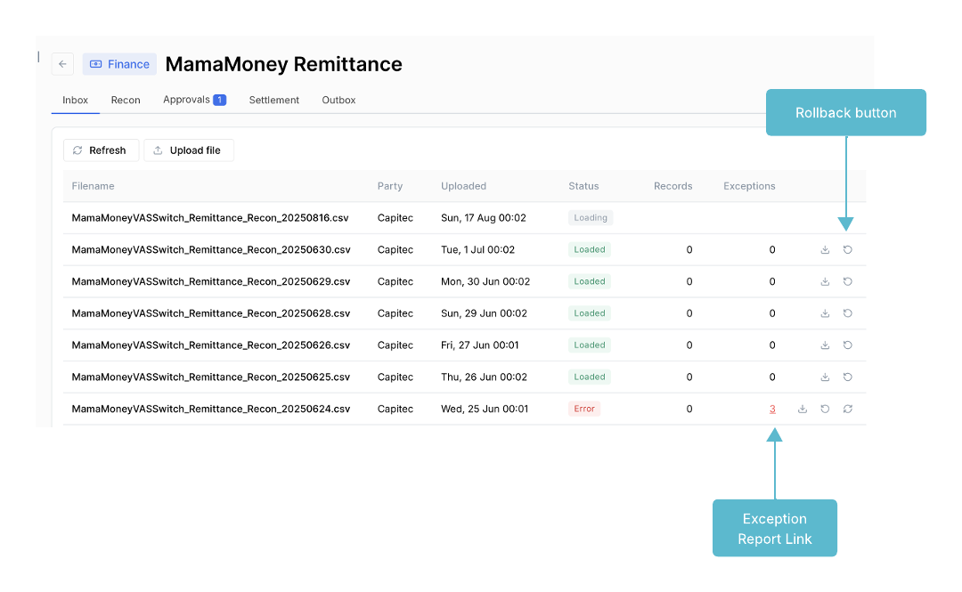This screenshot has width=962, height=592.
Task: Open the Outbox tab
Action: point(338,100)
